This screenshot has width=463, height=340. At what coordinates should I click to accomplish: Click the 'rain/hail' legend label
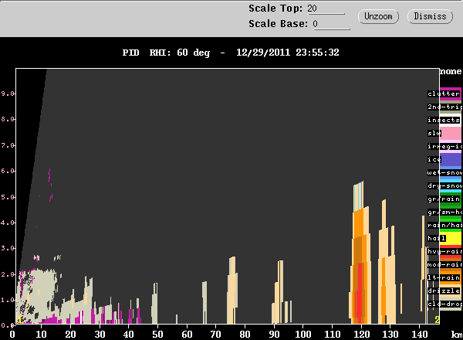coord(444,226)
